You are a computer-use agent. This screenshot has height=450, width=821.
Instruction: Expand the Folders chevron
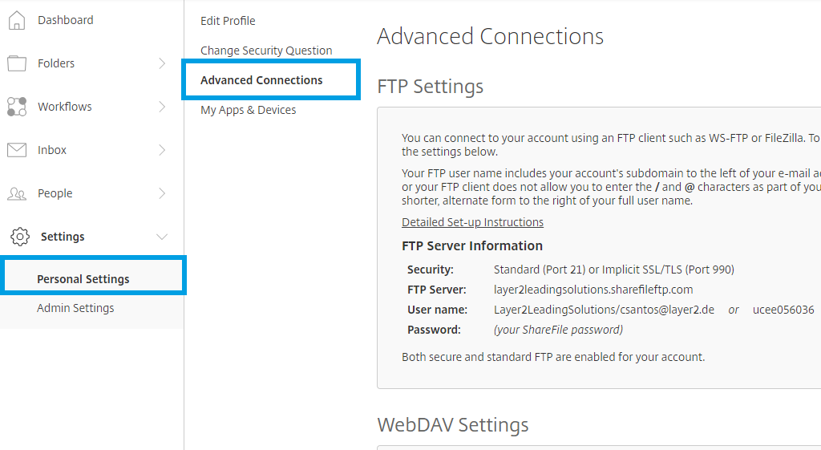pos(162,63)
